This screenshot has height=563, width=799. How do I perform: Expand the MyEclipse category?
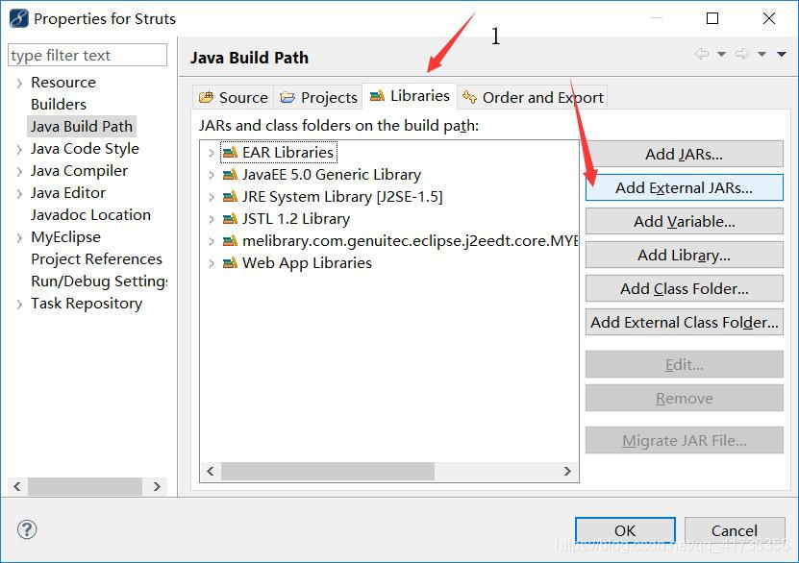click(x=19, y=237)
